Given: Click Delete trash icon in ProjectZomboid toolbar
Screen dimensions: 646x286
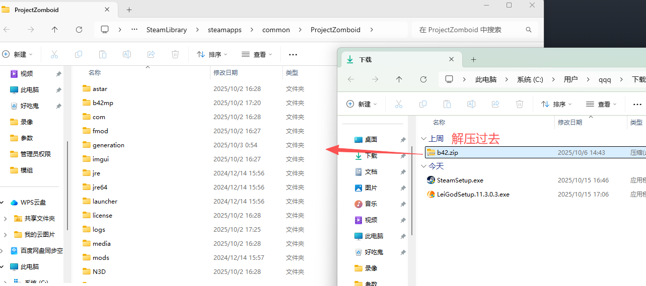Looking at the screenshot, I should tap(175, 54).
